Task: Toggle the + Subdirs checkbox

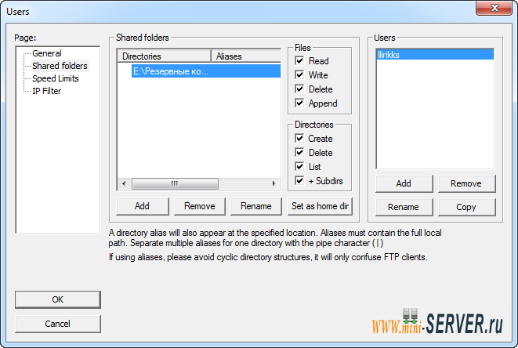Action: coord(299,181)
